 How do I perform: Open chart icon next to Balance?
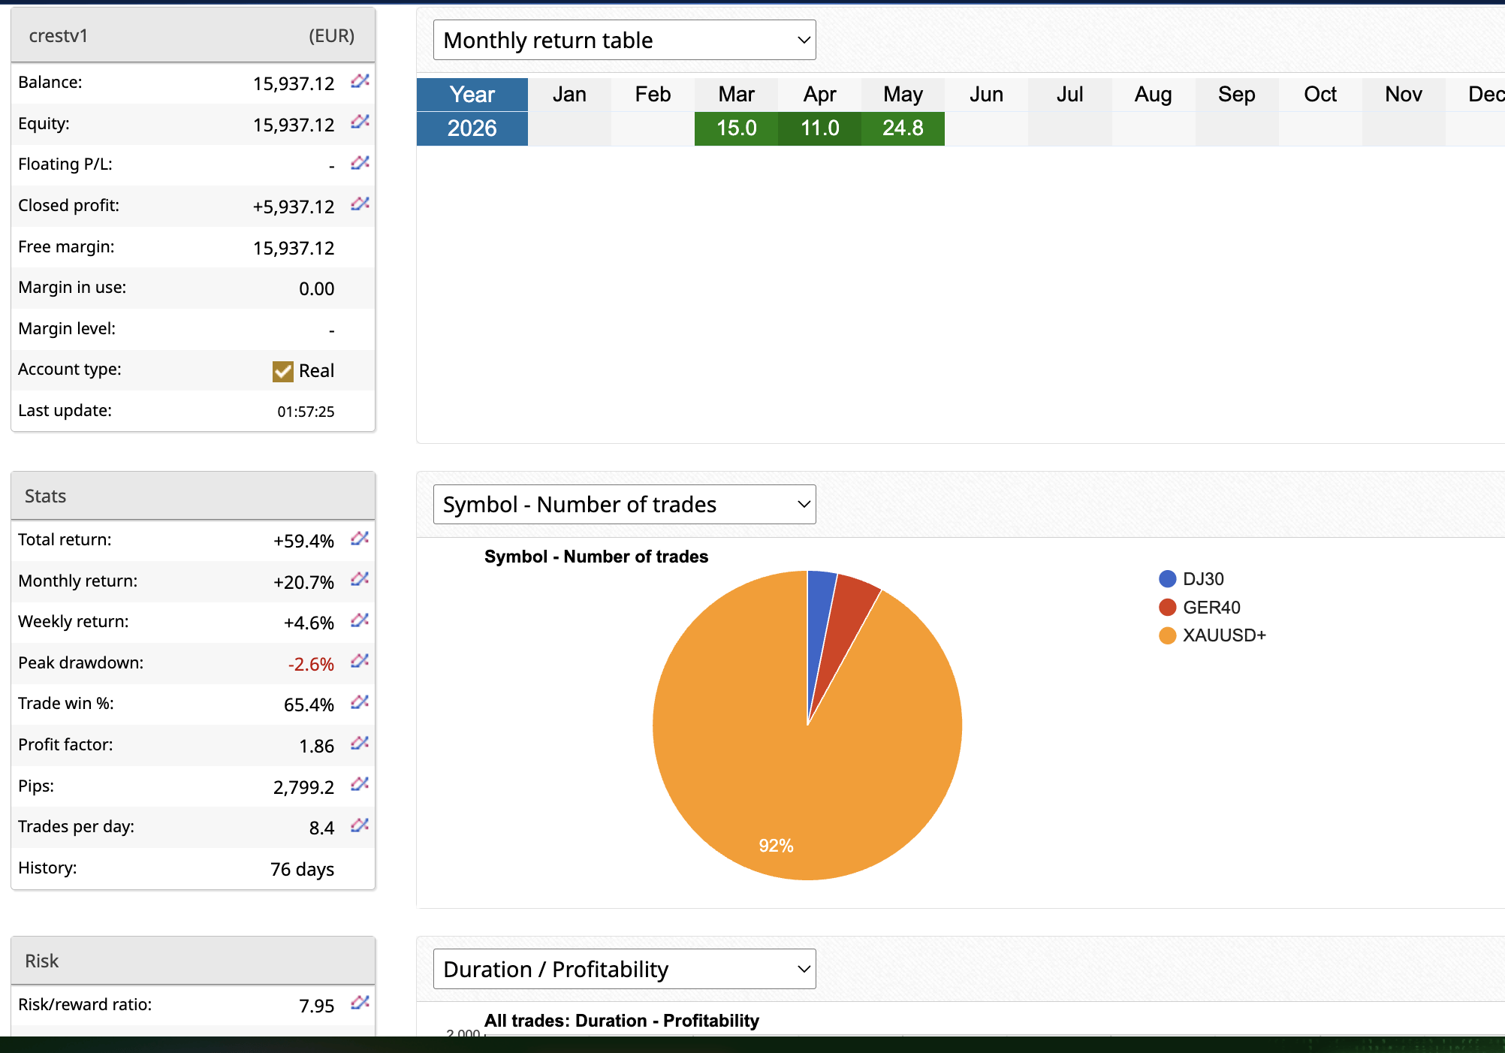click(x=360, y=81)
